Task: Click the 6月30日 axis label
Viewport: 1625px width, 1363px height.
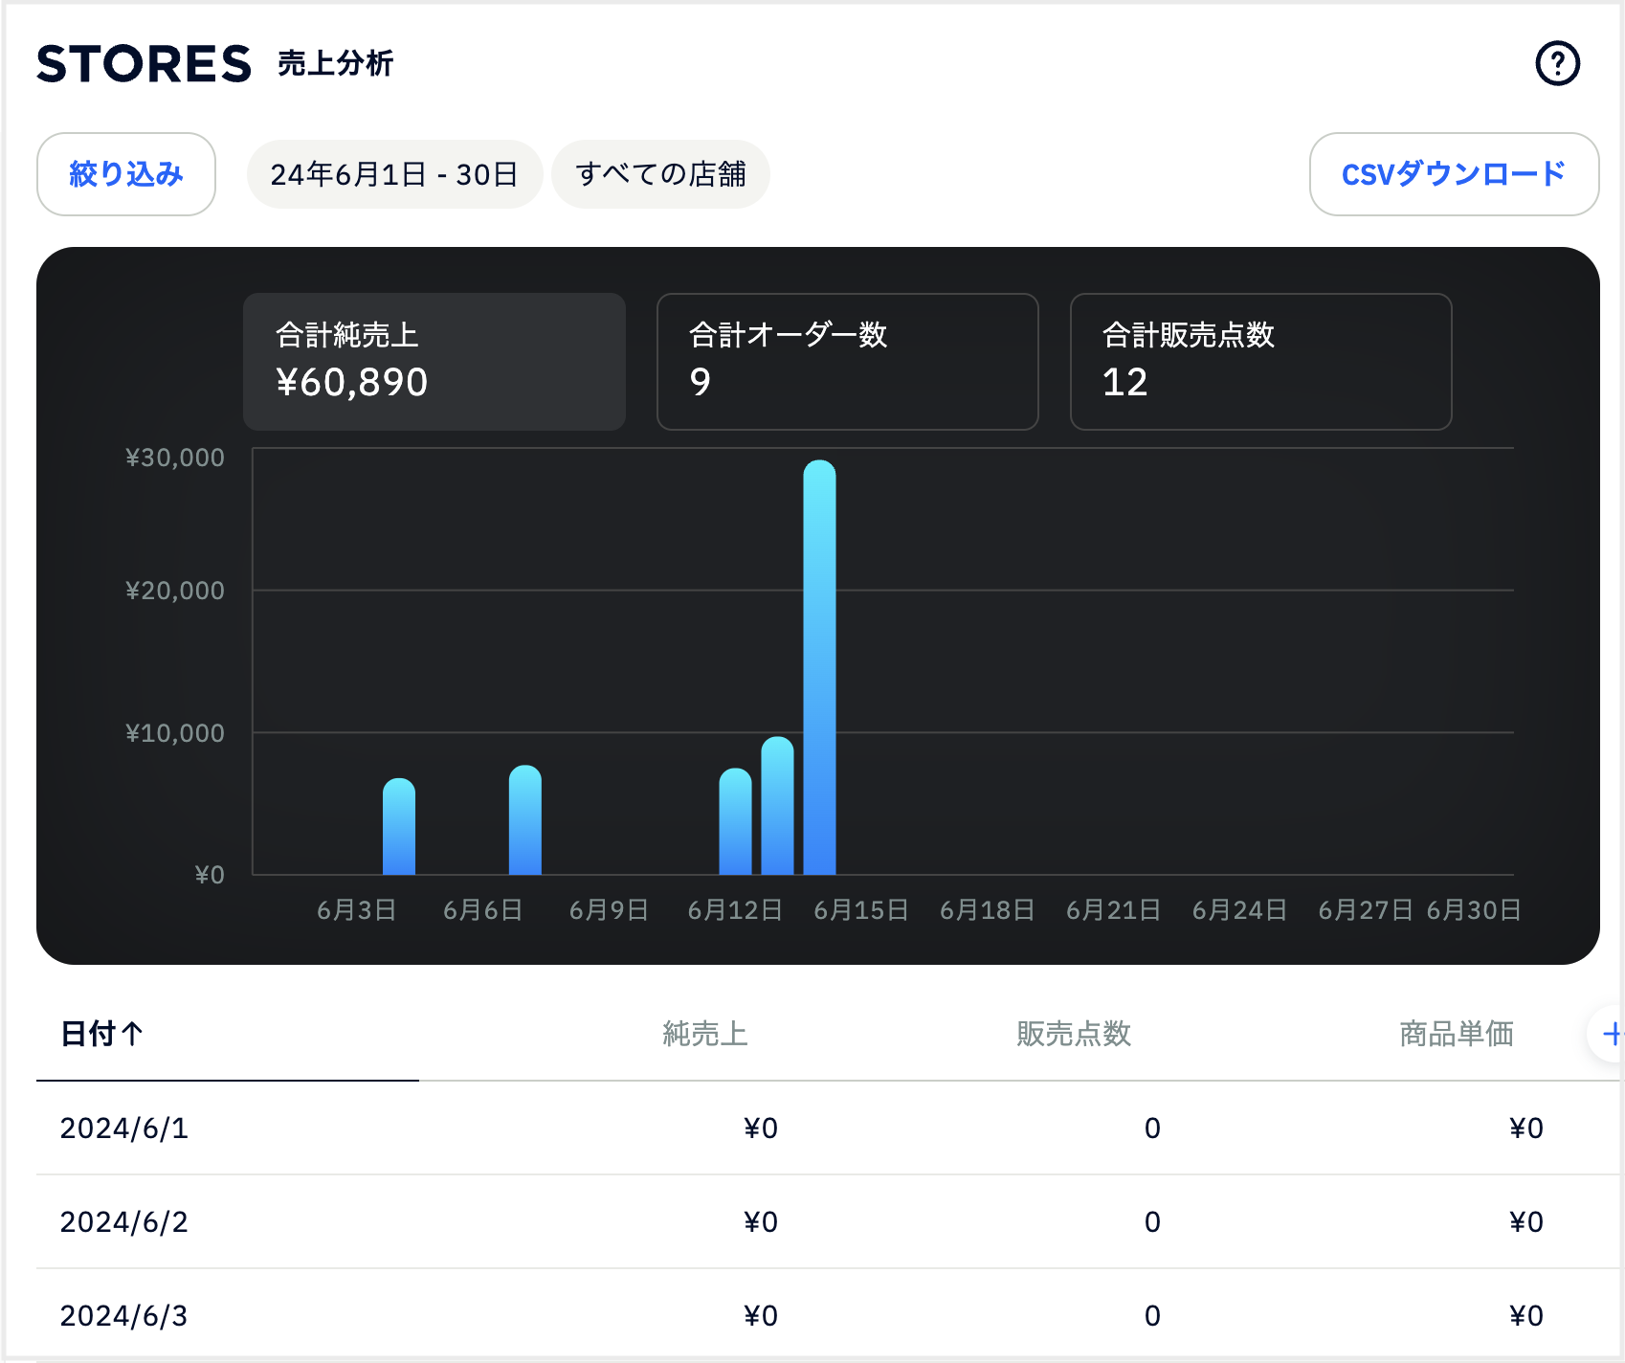Action: tap(1473, 910)
